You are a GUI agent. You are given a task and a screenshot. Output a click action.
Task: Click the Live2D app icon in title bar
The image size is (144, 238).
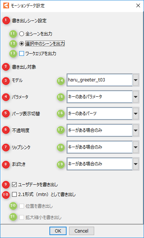coord(5,6)
